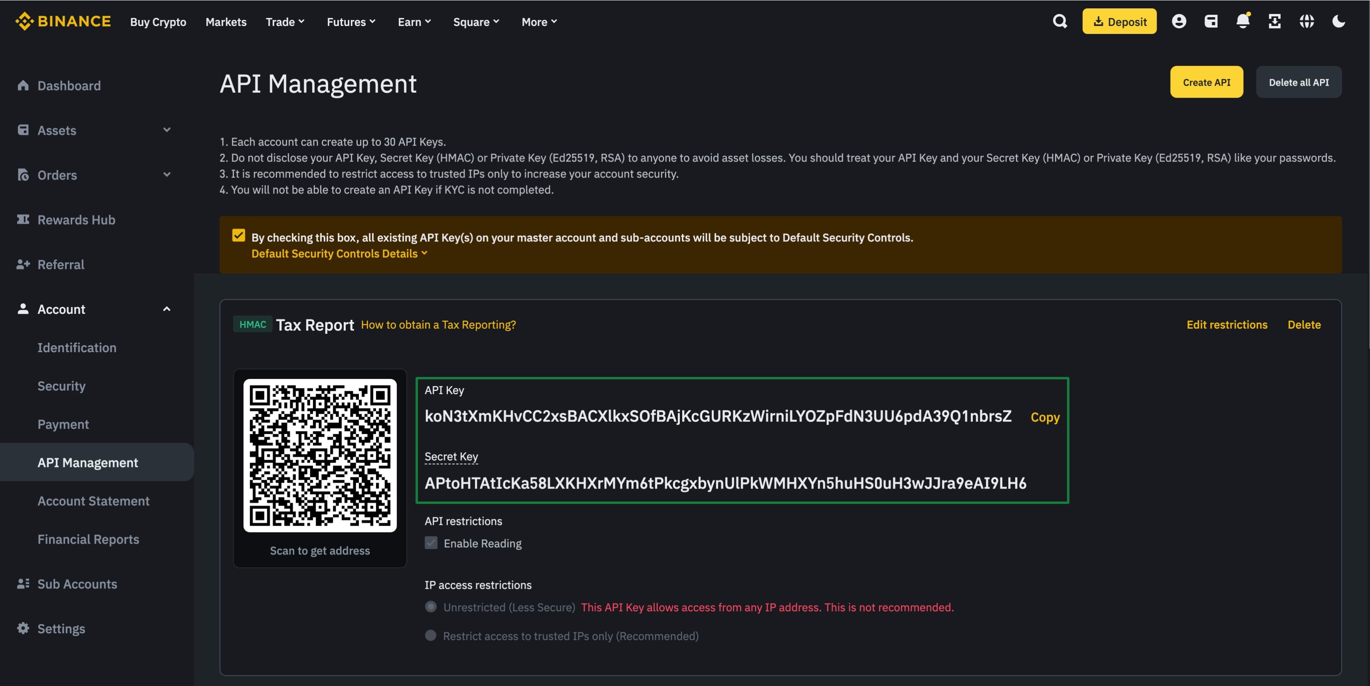This screenshot has width=1370, height=686.
Task: Open the Earn dropdown menu
Action: [414, 22]
